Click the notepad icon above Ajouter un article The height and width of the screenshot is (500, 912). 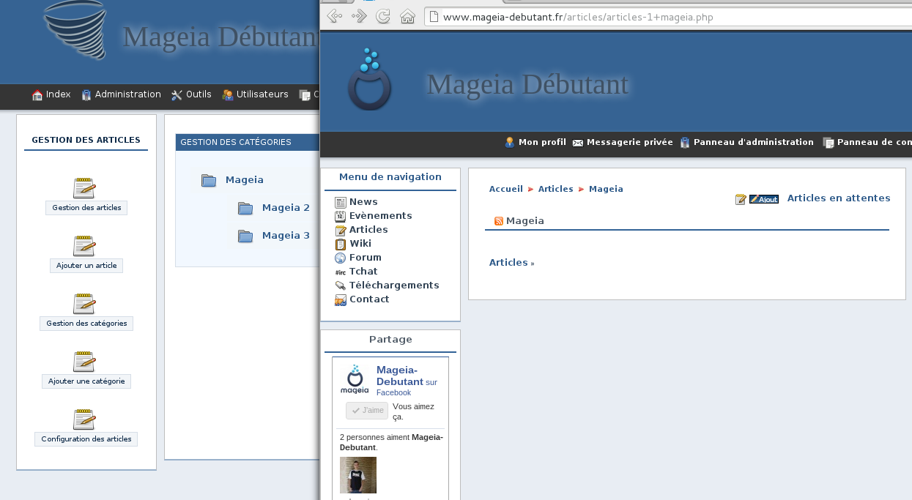pos(85,246)
